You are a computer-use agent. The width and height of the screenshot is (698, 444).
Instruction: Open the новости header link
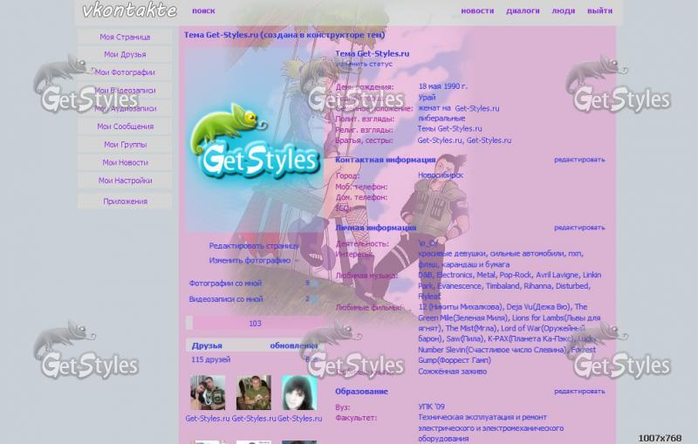[477, 11]
